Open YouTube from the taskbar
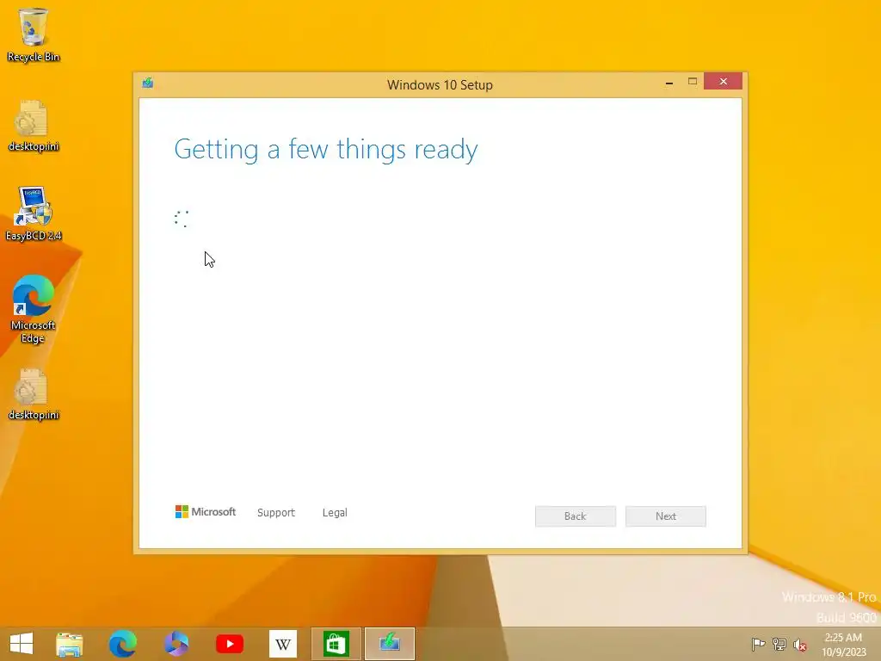Image resolution: width=881 pixels, height=661 pixels. [x=229, y=644]
